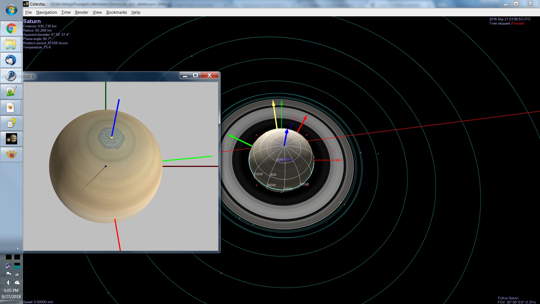540x304 pixels.
Task: Open the XnView eye icon in taskbar
Action: click(x=11, y=155)
